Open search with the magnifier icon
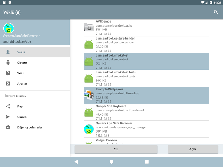Screen dimensions: 223x167 coord(216,12)
